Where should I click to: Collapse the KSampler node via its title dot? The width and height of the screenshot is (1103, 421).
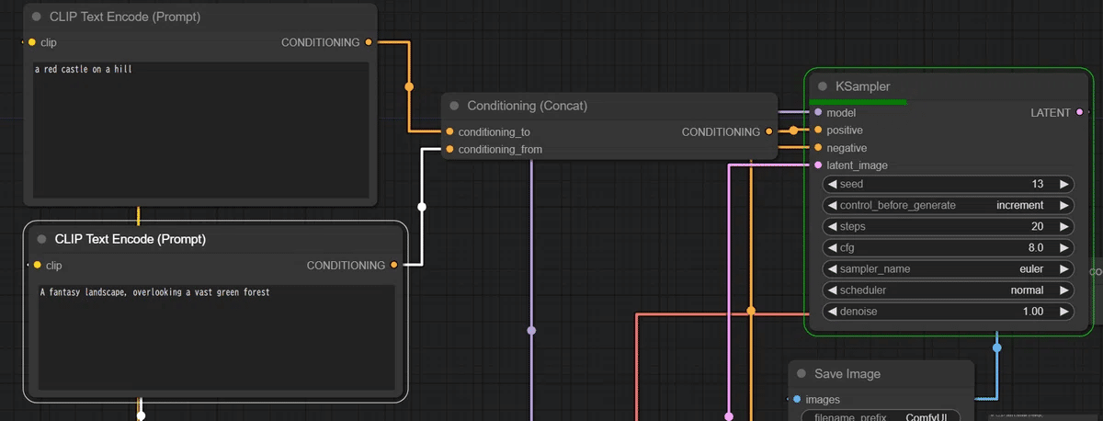[823, 86]
